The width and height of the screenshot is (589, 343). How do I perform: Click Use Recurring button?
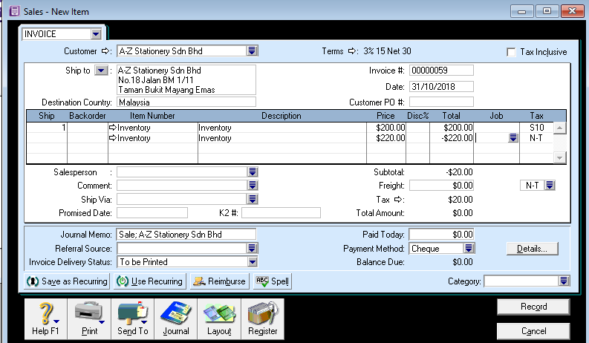pyautogui.click(x=149, y=281)
